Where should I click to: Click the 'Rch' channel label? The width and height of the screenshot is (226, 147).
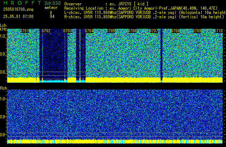pyautogui.click(x=4, y=88)
